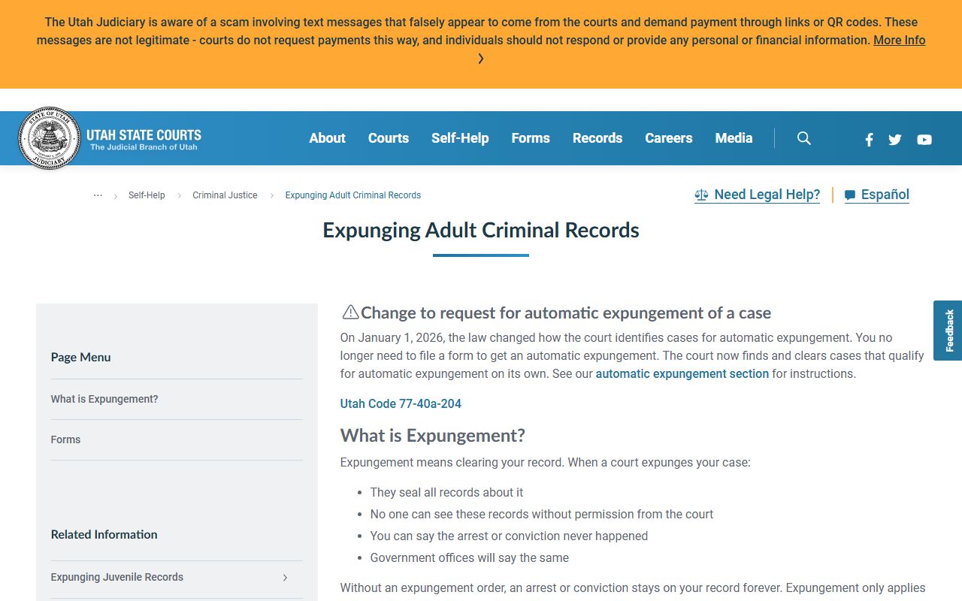Open the Media menu
962x601 pixels.
pyautogui.click(x=734, y=138)
